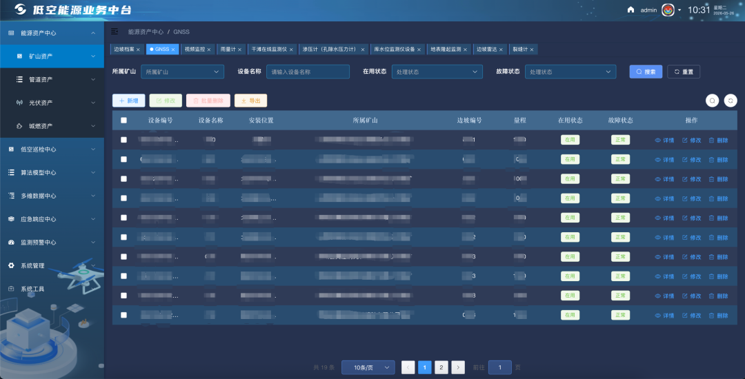This screenshot has width=745, height=379.
Task: Click the 能源资产中心 breadcrumb
Action: [146, 32]
